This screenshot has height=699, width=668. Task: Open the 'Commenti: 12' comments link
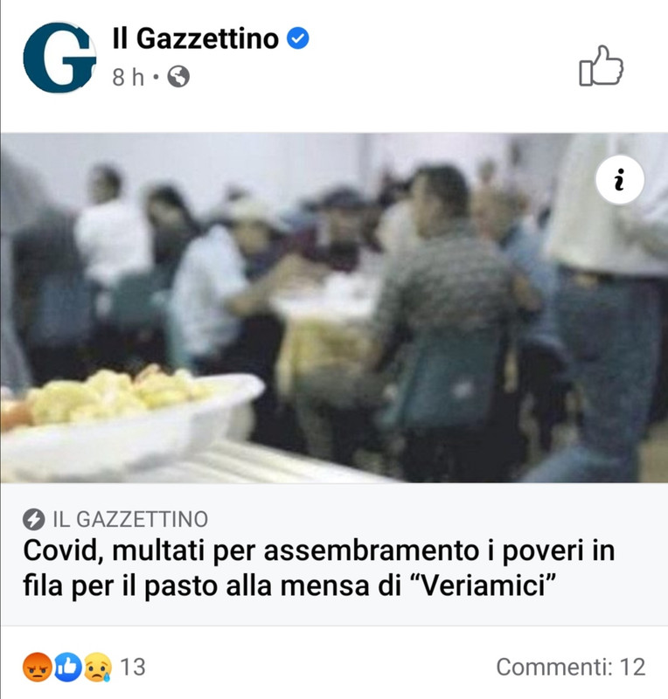571,667
